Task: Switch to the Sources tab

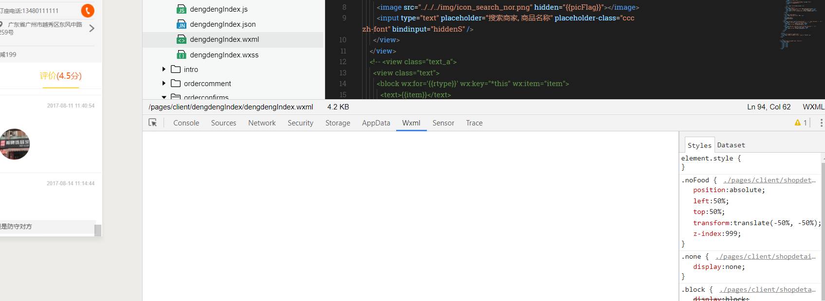Action: [223, 123]
